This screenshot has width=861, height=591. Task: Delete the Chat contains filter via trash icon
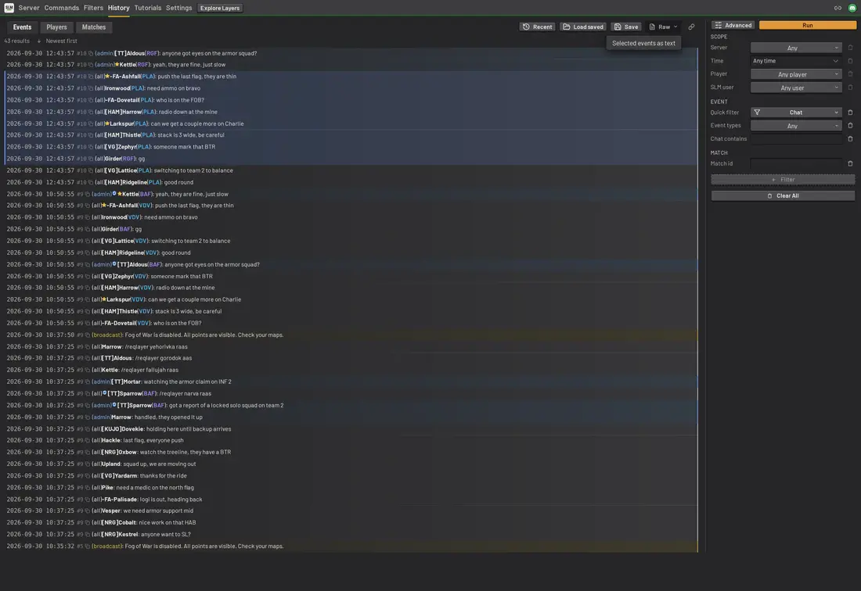click(x=850, y=138)
